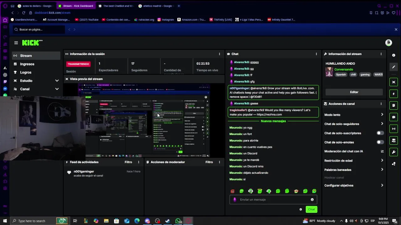Click the wrench icon in right rail

click(x=394, y=152)
